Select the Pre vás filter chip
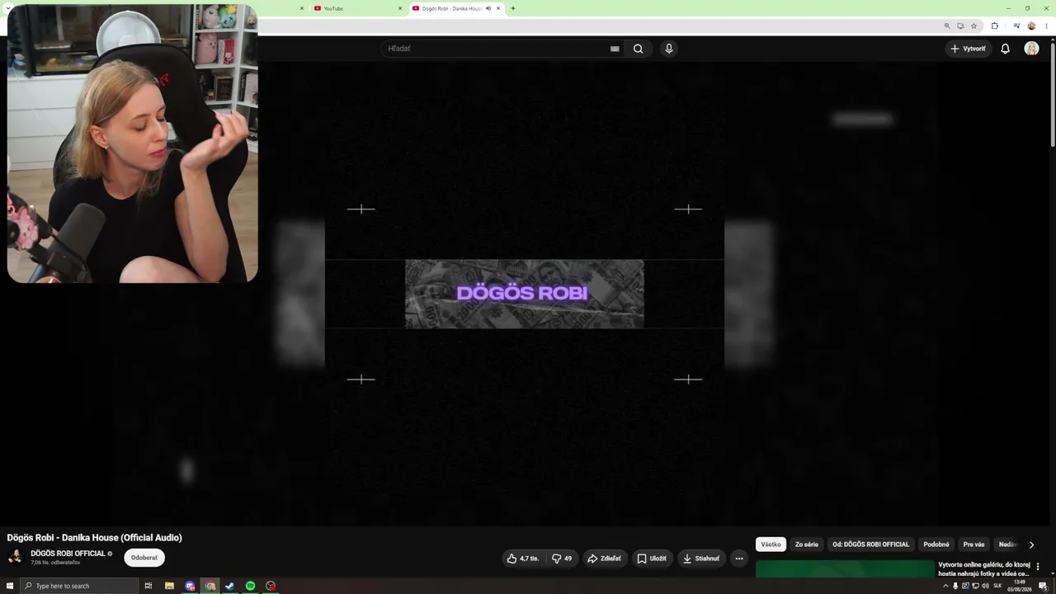This screenshot has height=594, width=1056. click(974, 544)
